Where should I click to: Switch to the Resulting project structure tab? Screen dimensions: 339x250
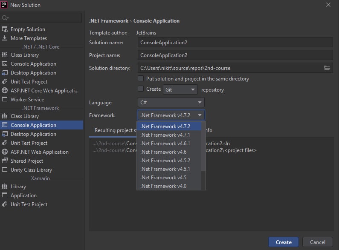pos(115,130)
